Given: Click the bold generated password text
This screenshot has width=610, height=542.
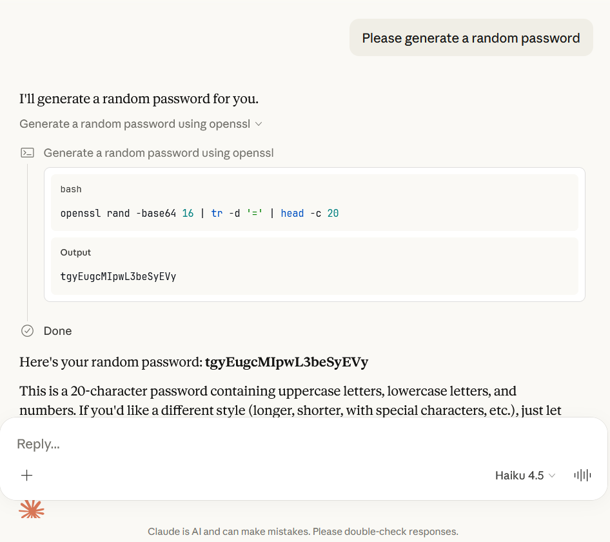Looking at the screenshot, I should (287, 362).
